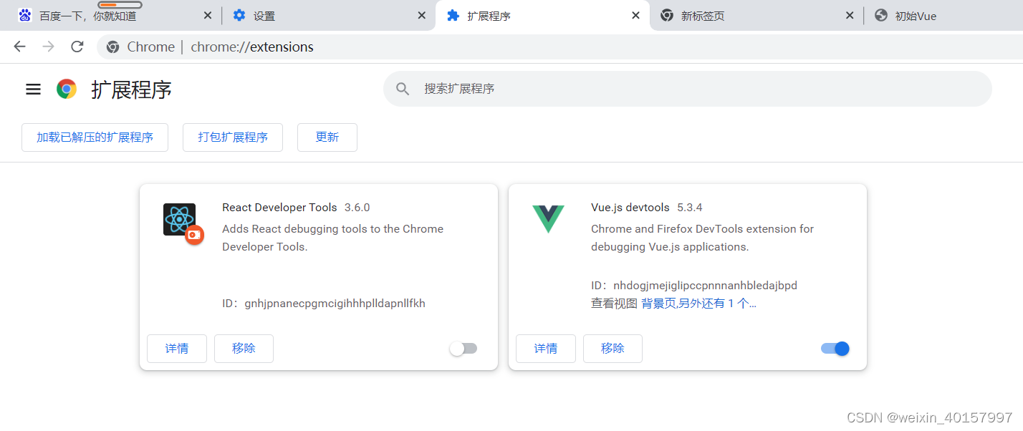Click the React extension ID text

click(324, 304)
